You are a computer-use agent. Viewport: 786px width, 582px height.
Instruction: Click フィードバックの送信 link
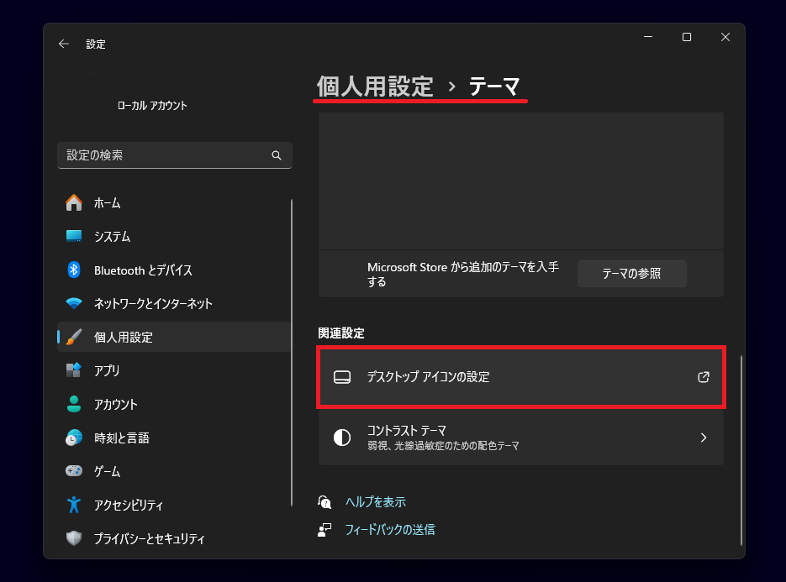point(390,530)
